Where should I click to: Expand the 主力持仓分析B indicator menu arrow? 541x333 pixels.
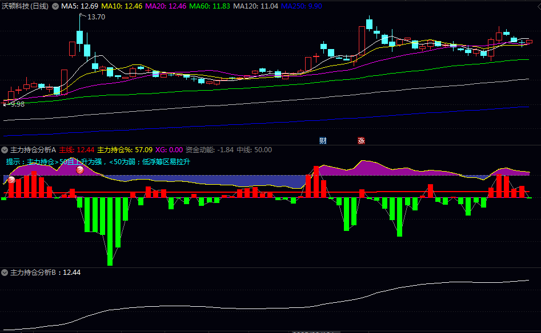[x=5, y=273]
